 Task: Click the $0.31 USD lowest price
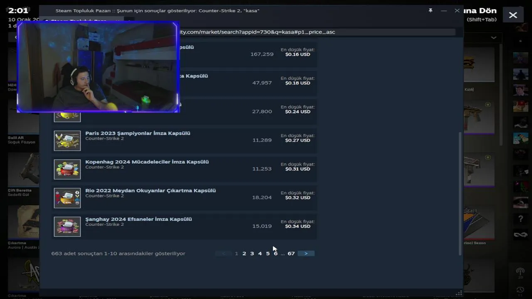(x=298, y=169)
